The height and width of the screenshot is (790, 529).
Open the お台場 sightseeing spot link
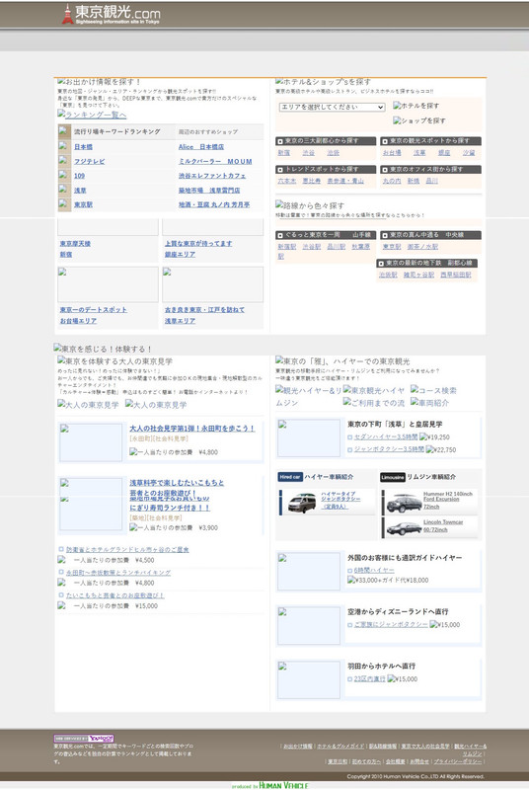click(x=392, y=152)
